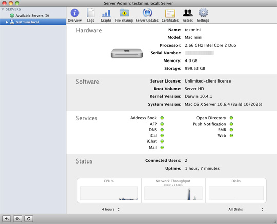Image resolution: width=277 pixels, height=224 pixels.
Task: Open the 4 hours time range dropdown
Action: (x=110, y=209)
